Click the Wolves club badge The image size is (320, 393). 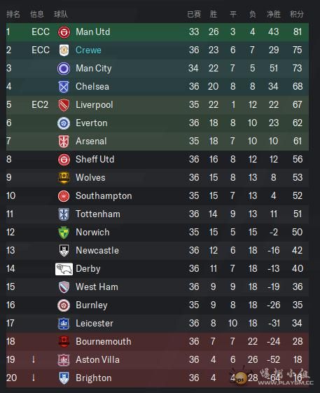(64, 177)
